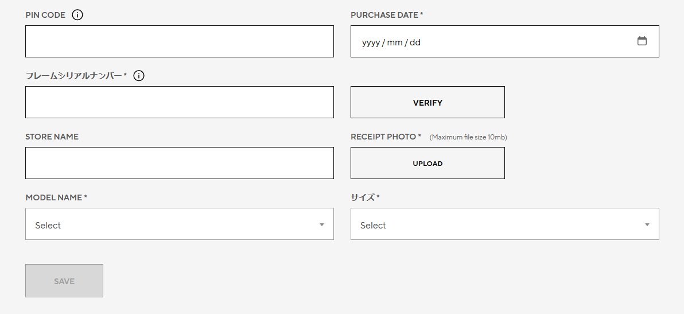Click the MODEL NAME dropdown arrow
The height and width of the screenshot is (314, 684).
(321, 224)
